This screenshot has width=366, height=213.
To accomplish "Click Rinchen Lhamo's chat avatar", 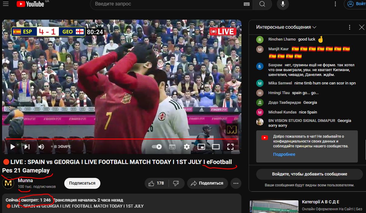I will [x=260, y=39].
